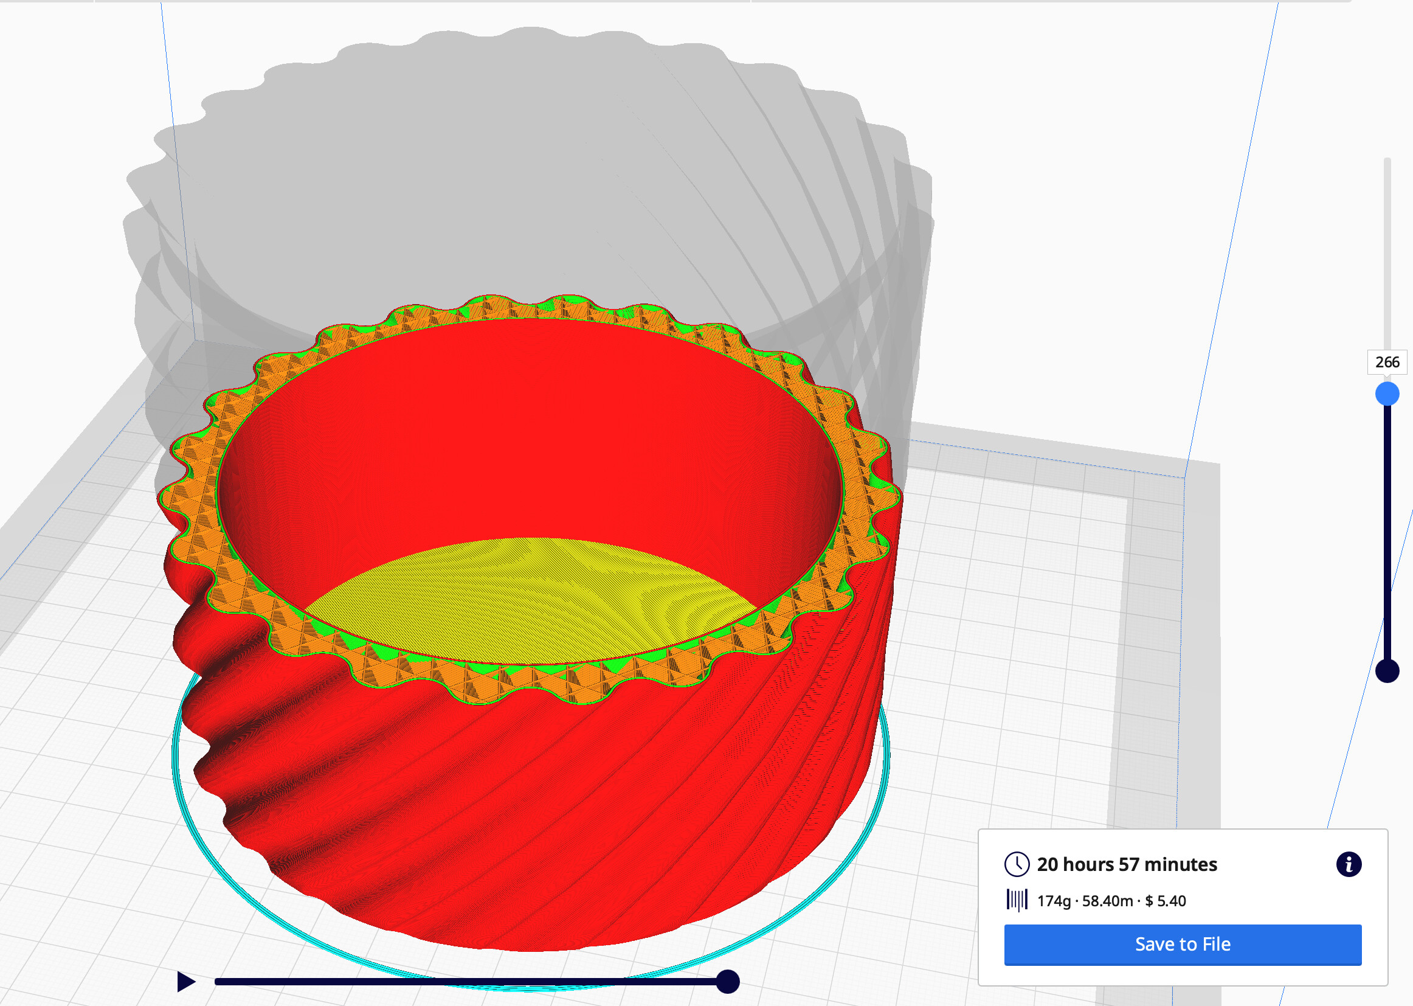Click the layer number field showing 266
The image size is (1413, 1006).
click(1386, 363)
